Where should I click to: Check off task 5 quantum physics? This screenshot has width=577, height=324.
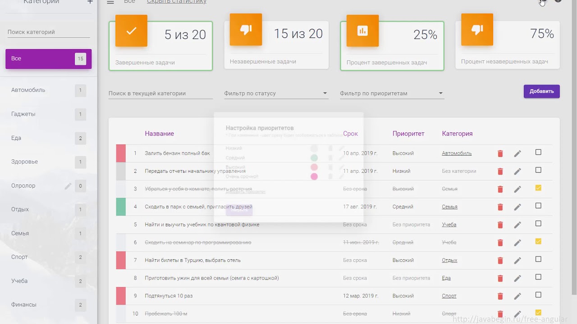[538, 224]
